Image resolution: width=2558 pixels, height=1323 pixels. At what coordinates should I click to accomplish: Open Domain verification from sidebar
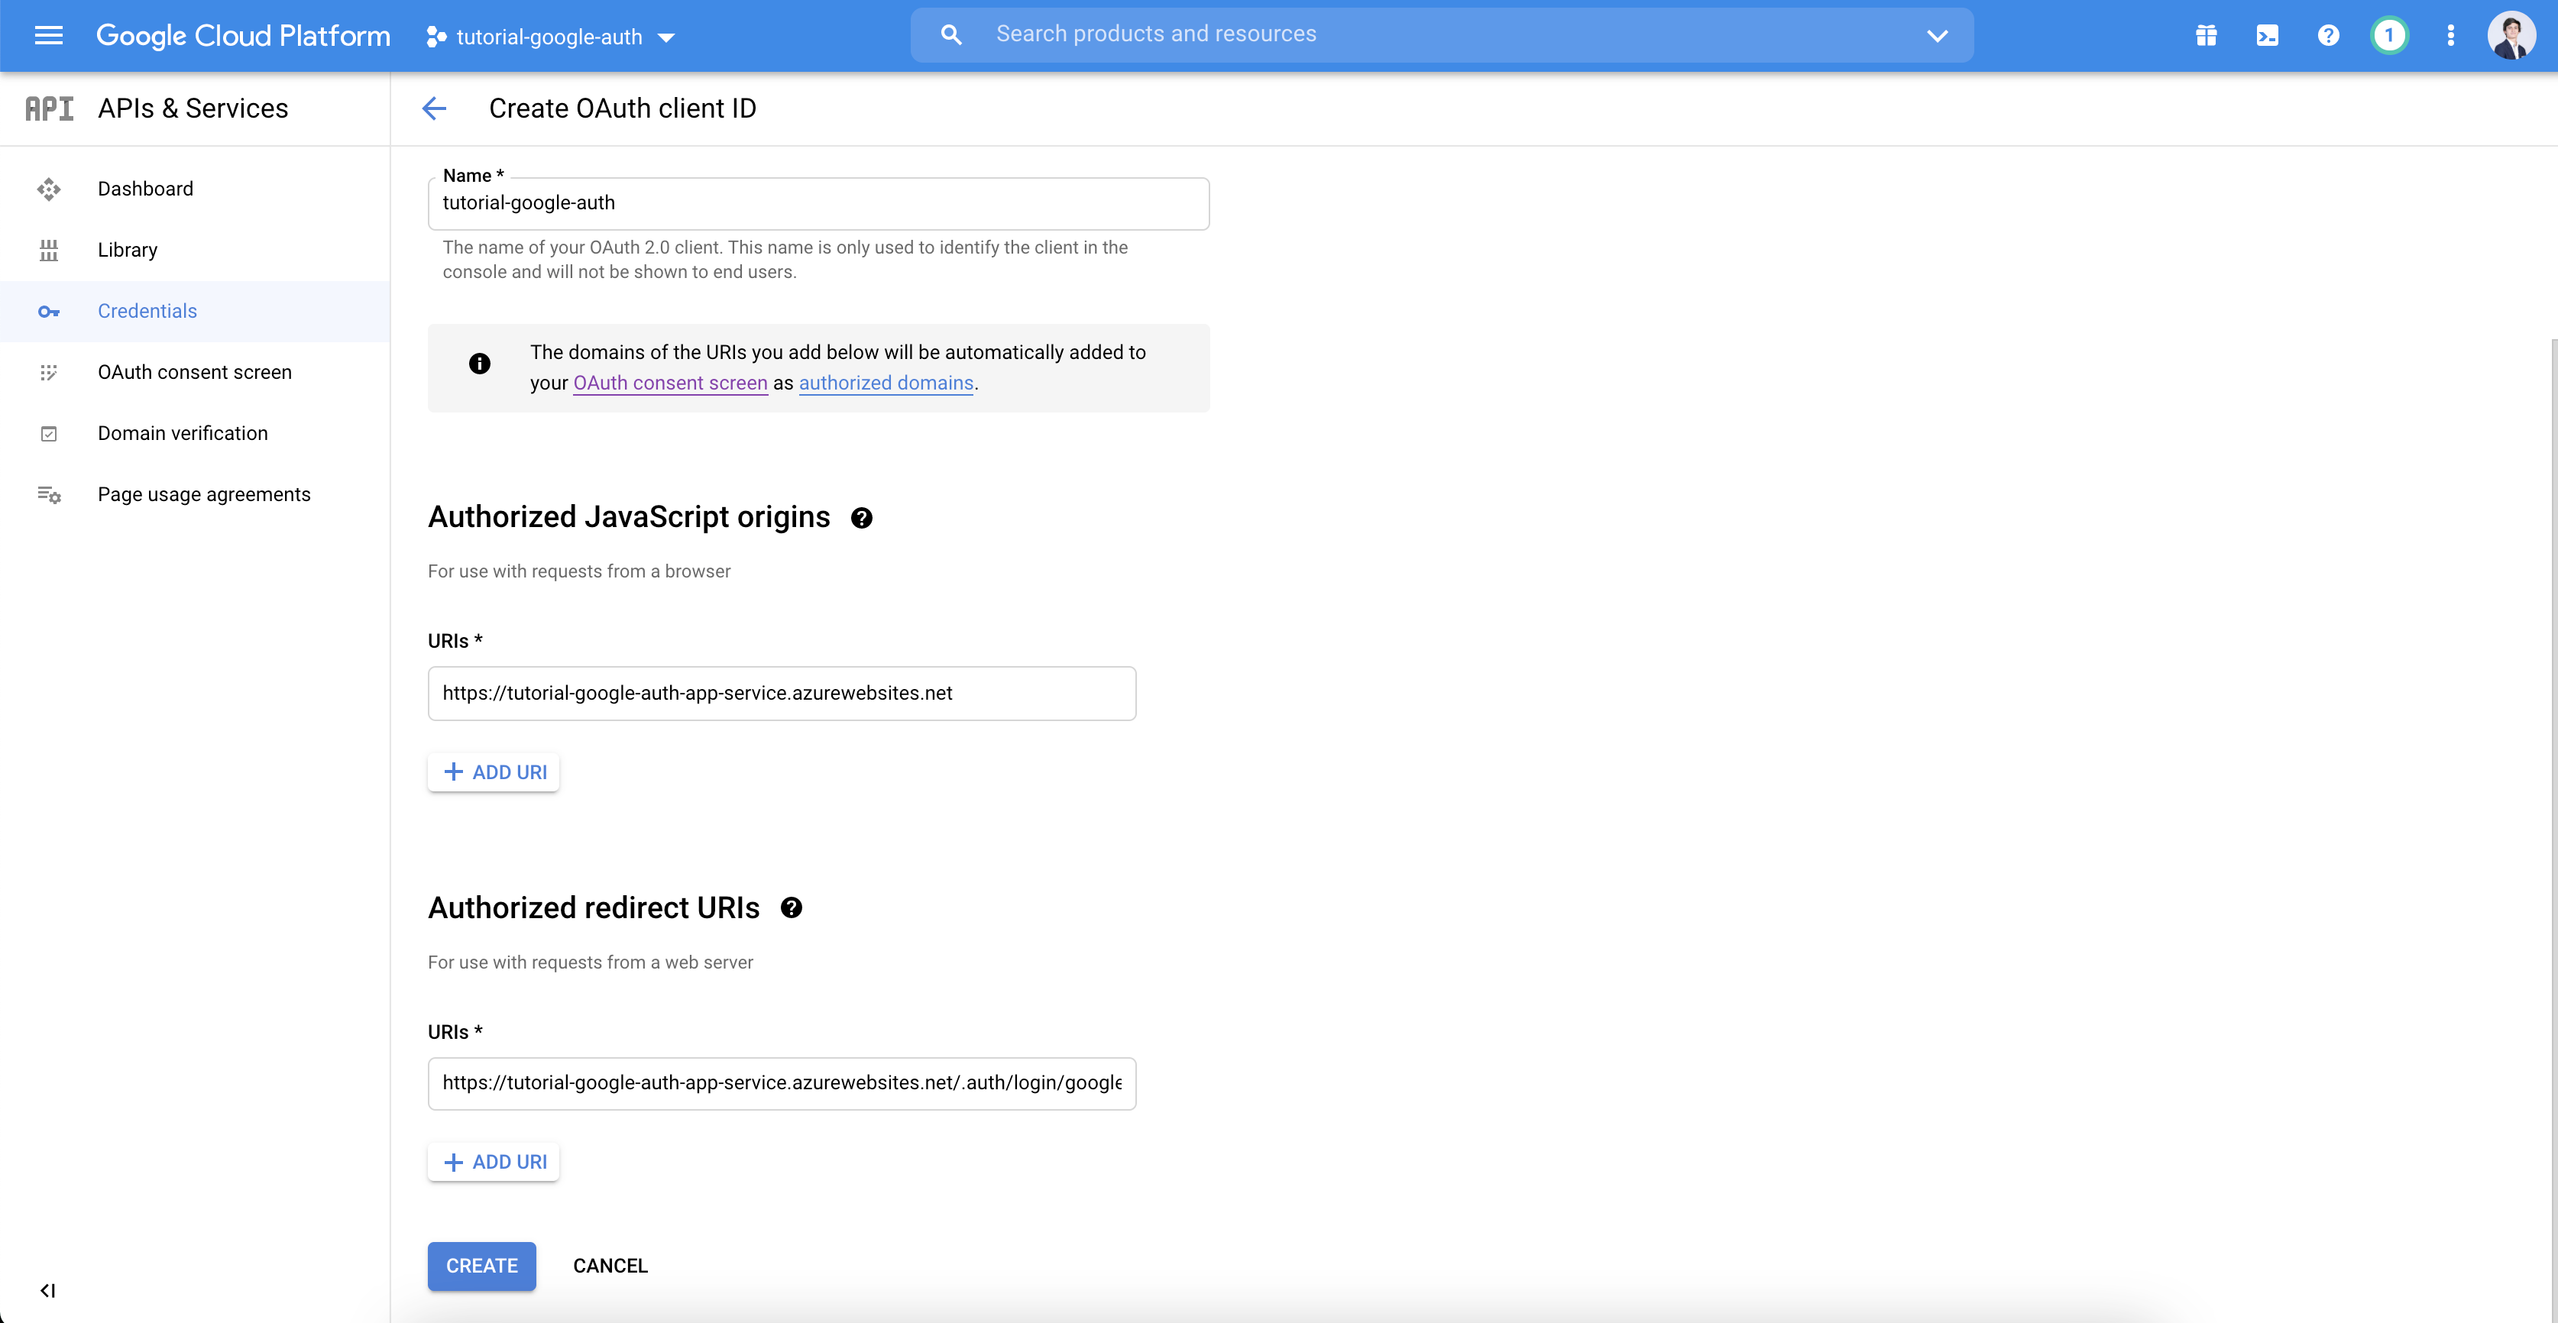183,433
